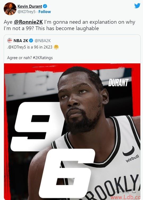Open the @Ronnie2K mention

(28, 22)
